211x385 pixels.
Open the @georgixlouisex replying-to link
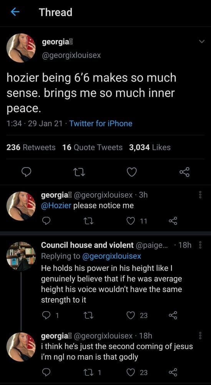click(x=111, y=256)
